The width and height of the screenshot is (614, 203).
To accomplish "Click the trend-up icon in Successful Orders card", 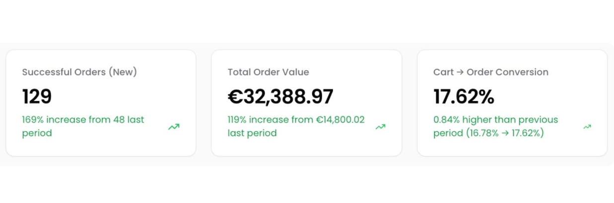I will coord(174,127).
